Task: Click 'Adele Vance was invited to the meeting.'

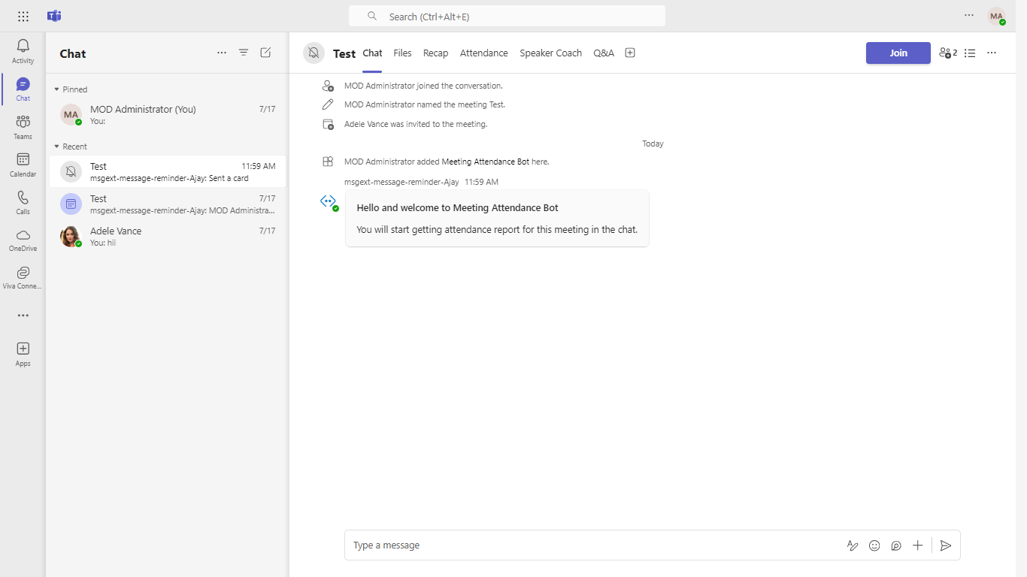Action: [x=416, y=124]
